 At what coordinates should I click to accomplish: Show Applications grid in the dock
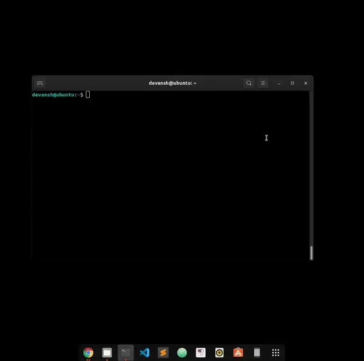275,353
